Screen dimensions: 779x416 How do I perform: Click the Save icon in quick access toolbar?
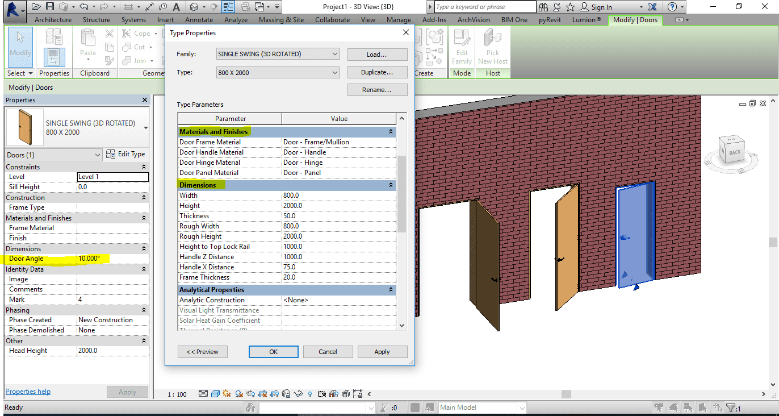pyautogui.click(x=50, y=7)
